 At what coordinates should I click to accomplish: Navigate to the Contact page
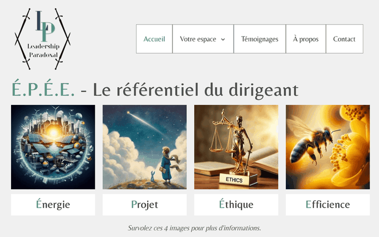[344, 39]
